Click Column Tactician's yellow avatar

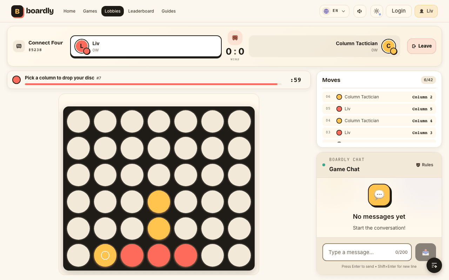[x=389, y=46]
